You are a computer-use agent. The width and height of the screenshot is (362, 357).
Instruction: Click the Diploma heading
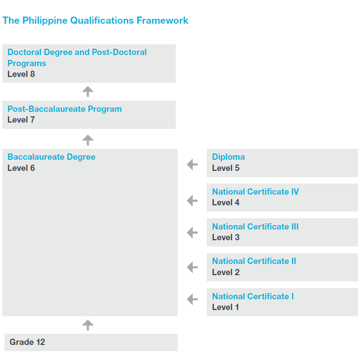click(x=228, y=157)
